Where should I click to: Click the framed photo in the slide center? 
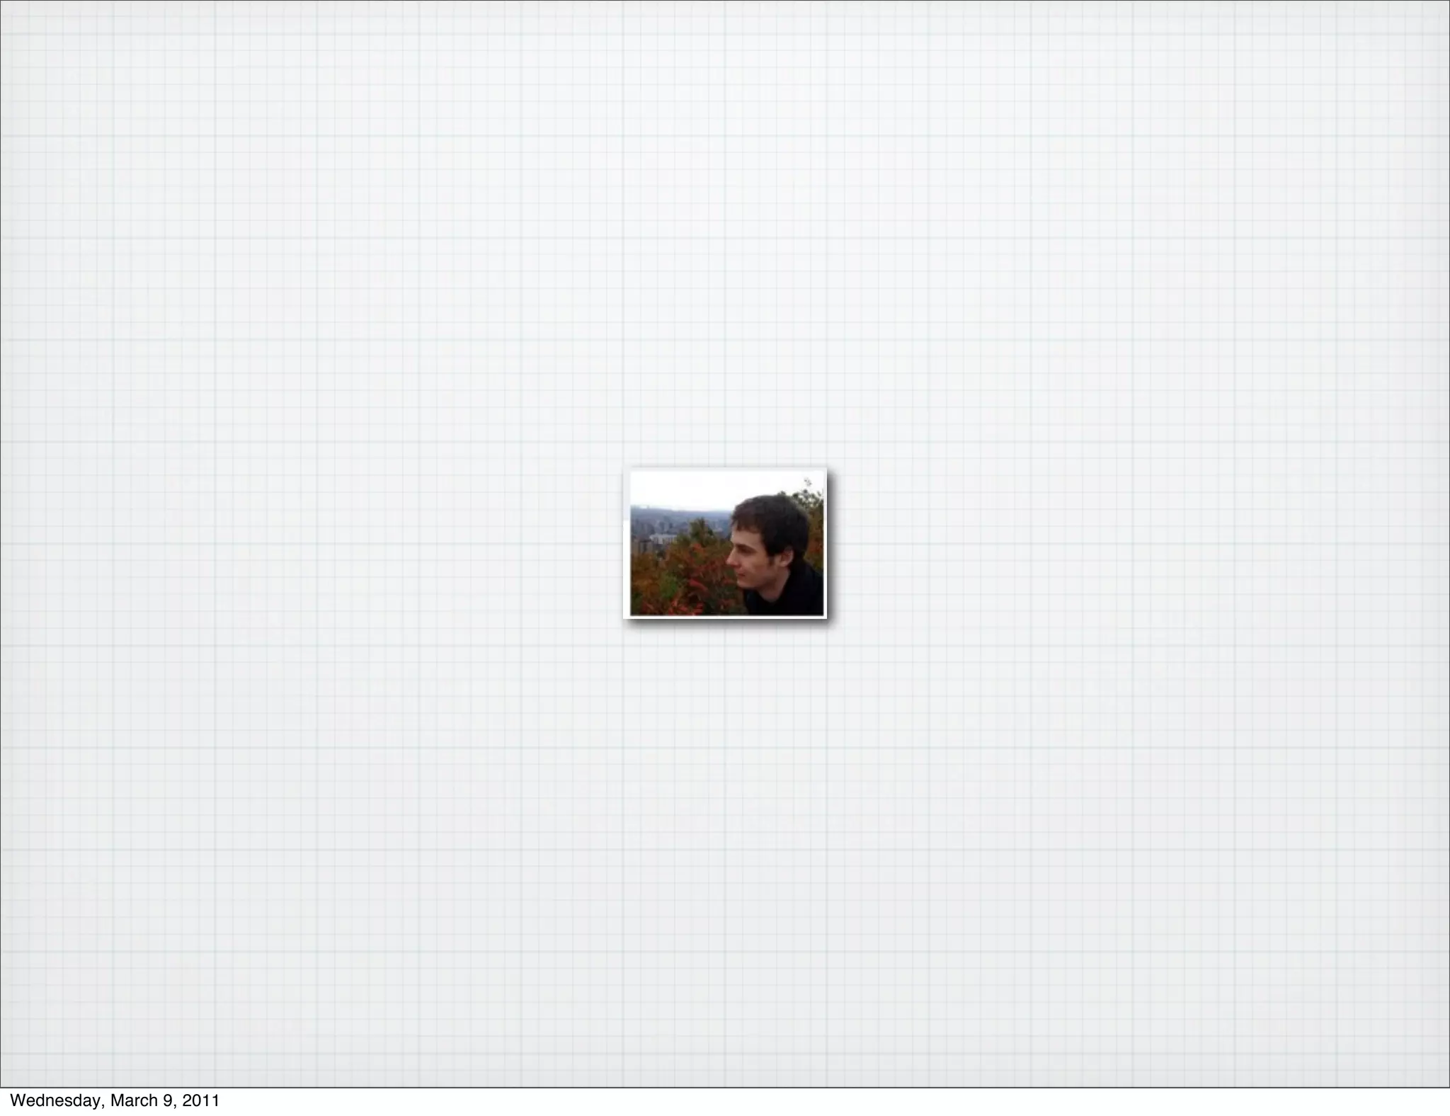[x=725, y=542]
